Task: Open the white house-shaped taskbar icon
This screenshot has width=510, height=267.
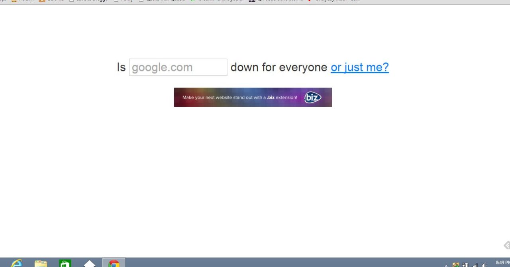Action: coord(89,264)
